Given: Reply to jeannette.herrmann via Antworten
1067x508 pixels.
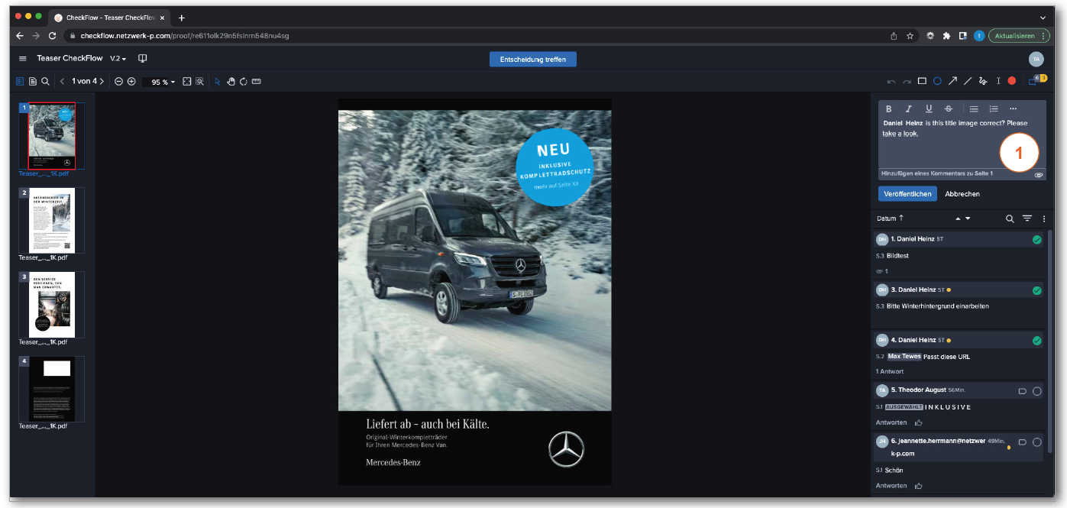Looking at the screenshot, I should click(x=891, y=486).
